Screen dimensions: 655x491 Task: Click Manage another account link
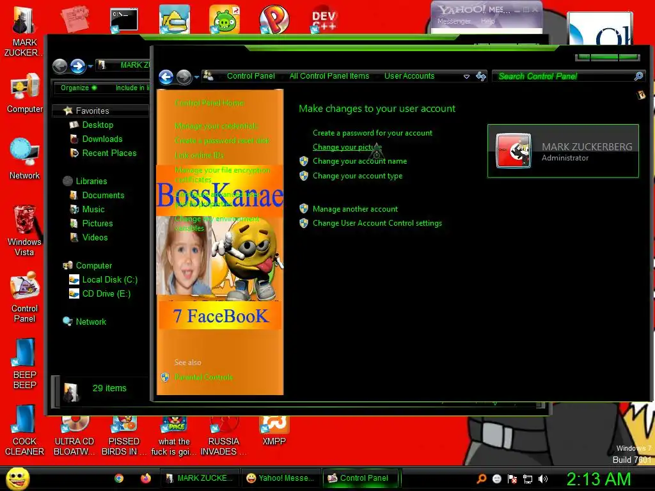(x=355, y=209)
